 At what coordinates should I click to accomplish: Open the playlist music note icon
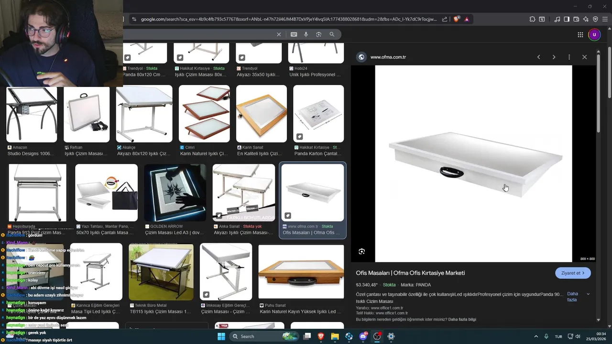pos(557,19)
